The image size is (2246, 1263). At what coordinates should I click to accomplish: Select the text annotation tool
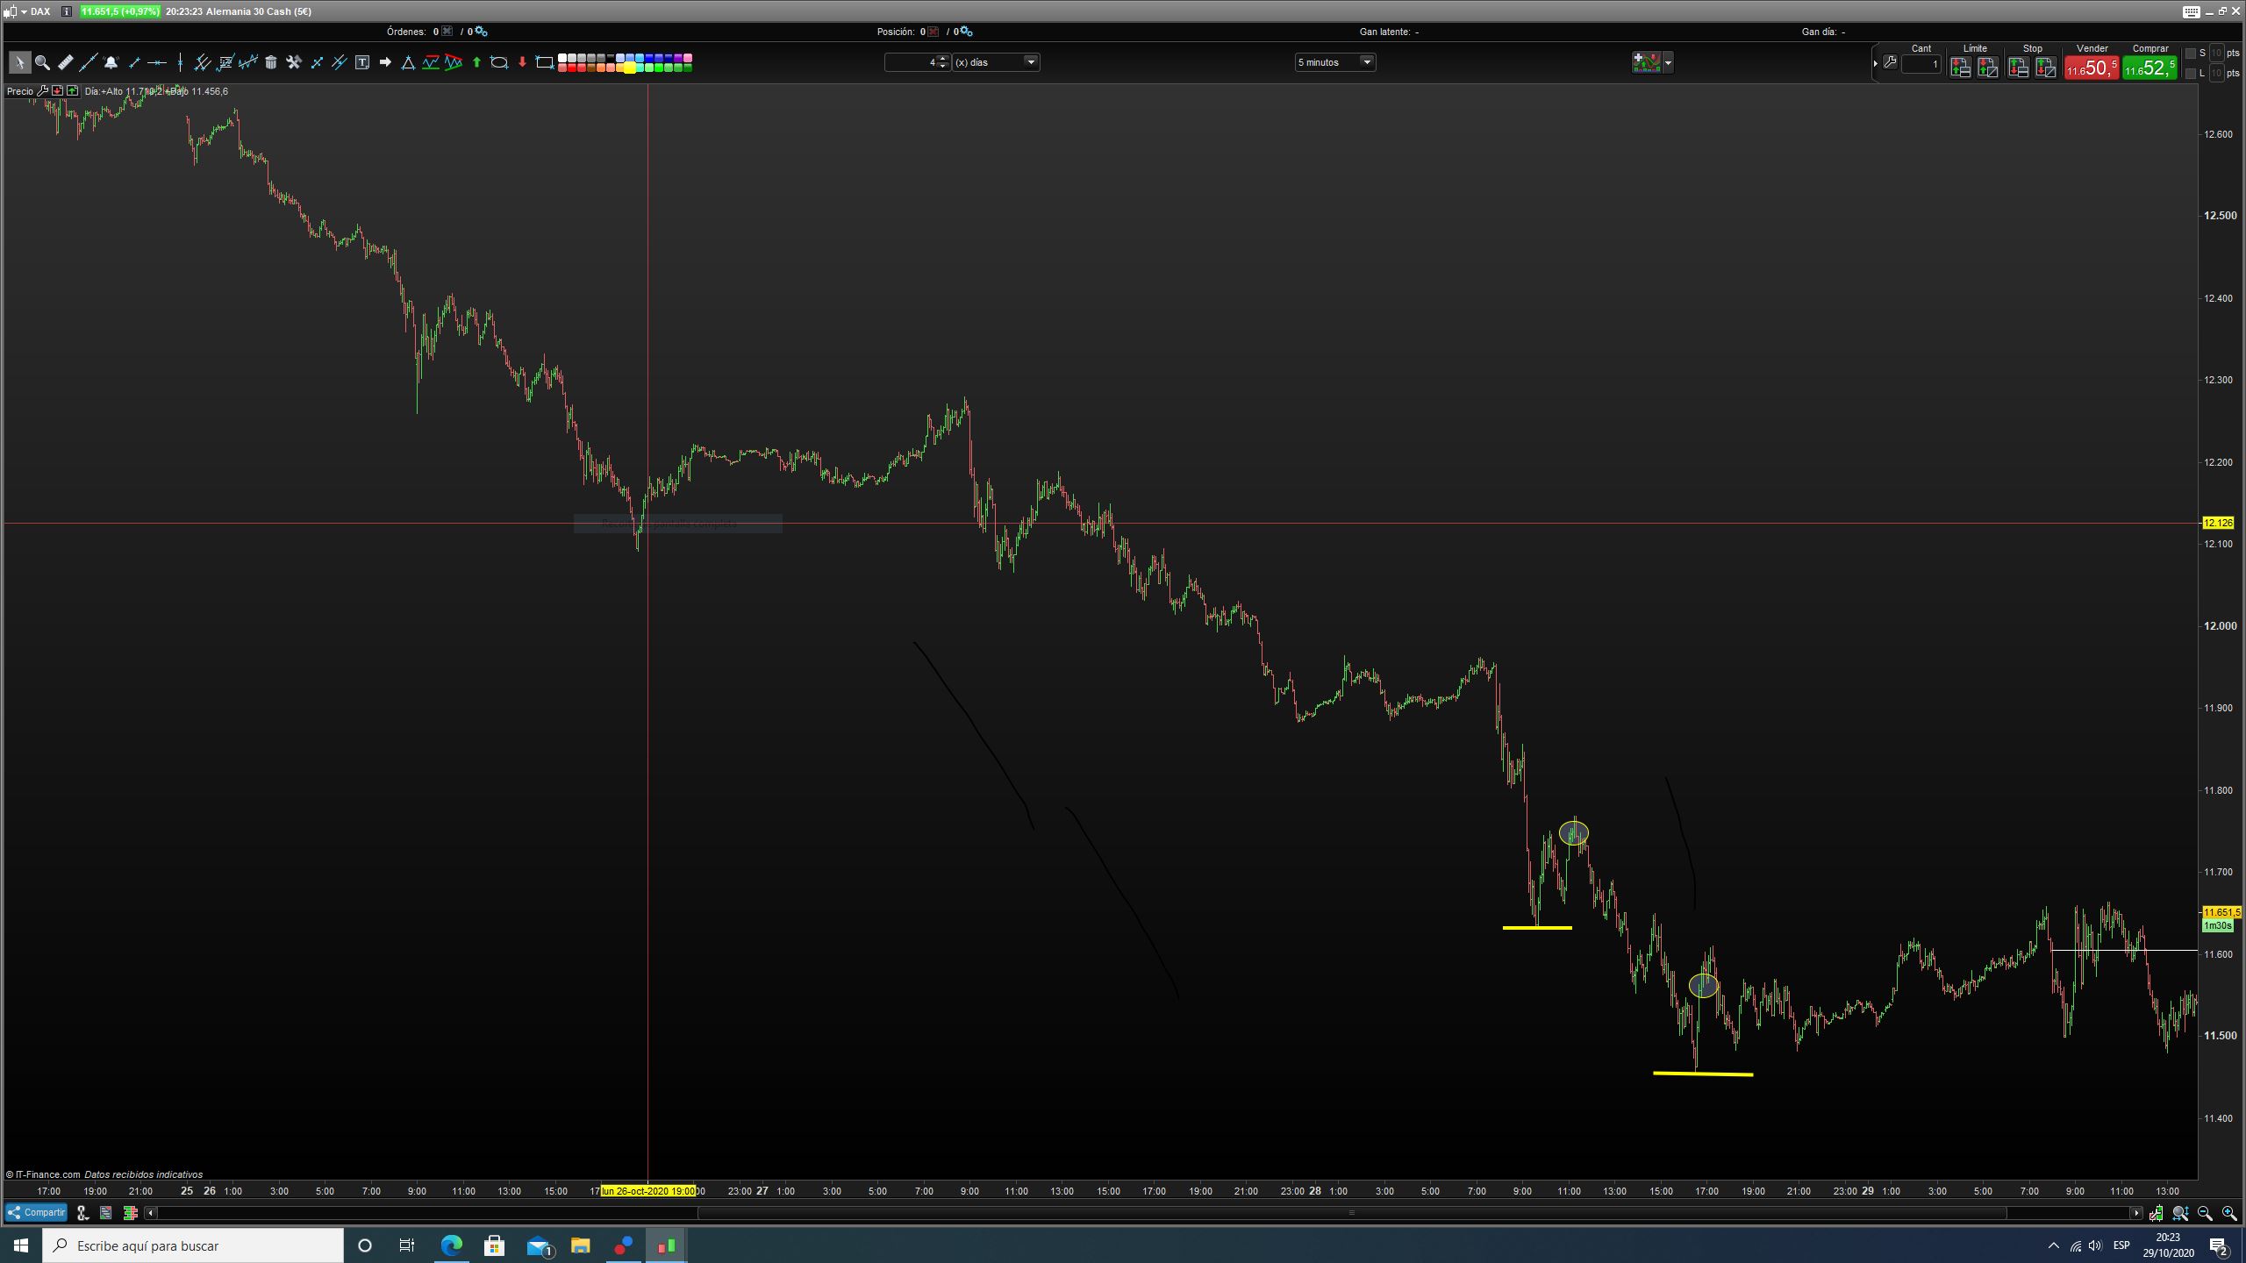click(x=362, y=62)
